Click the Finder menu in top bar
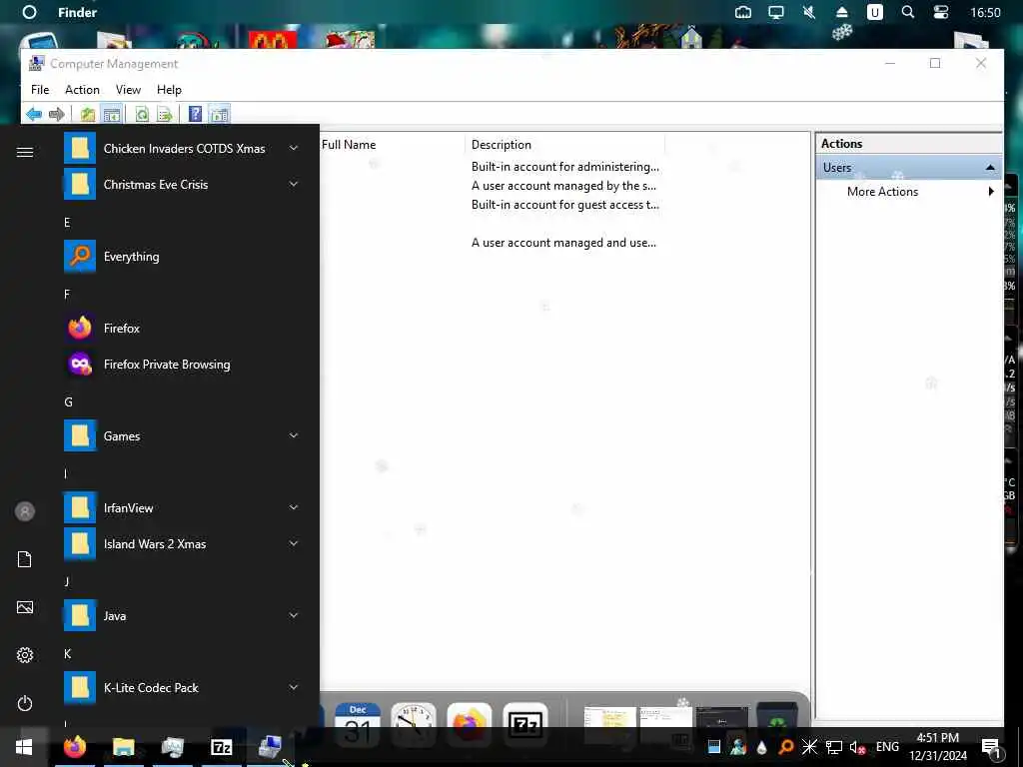Viewport: 1023px width, 767px height. [x=77, y=12]
